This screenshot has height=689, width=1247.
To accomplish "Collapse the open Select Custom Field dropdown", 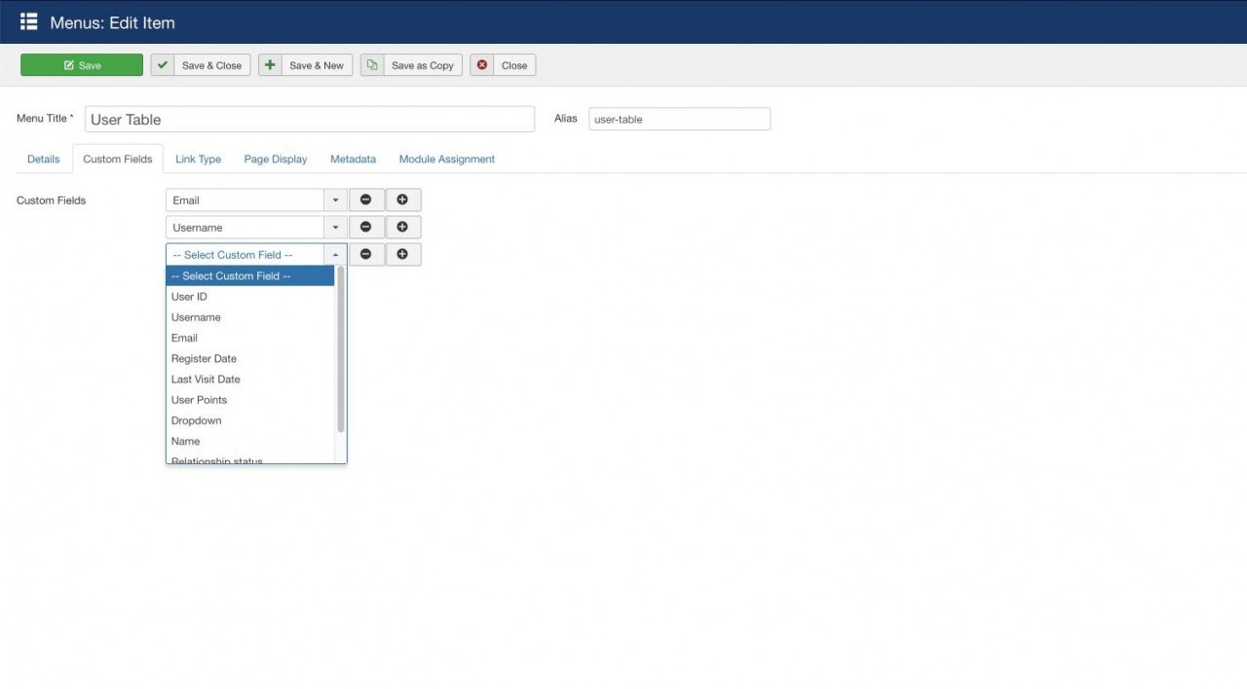I will click(x=335, y=255).
